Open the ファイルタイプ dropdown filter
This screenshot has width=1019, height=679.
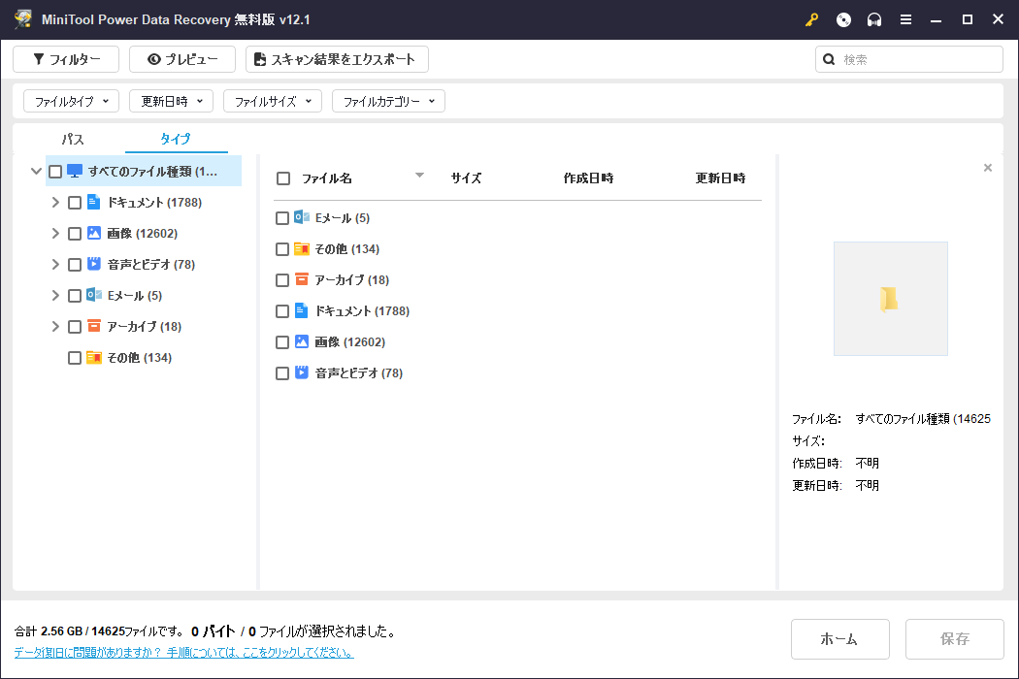[x=71, y=101]
